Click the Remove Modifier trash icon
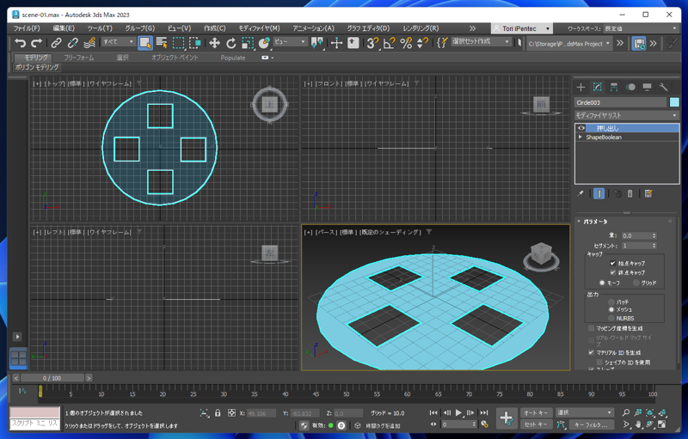 (630, 193)
